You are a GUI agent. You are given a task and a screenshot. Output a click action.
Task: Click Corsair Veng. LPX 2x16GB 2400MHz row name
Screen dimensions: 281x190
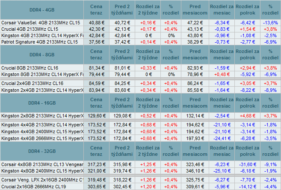42,180
